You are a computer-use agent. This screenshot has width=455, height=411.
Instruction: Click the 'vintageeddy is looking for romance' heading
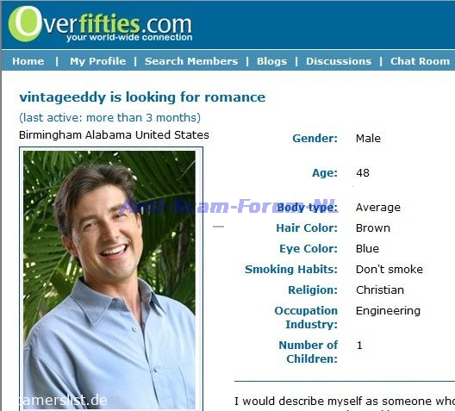[x=142, y=97]
